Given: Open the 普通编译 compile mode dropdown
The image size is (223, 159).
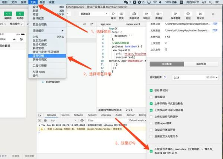Looking at the screenshot, I should pos(94,14).
